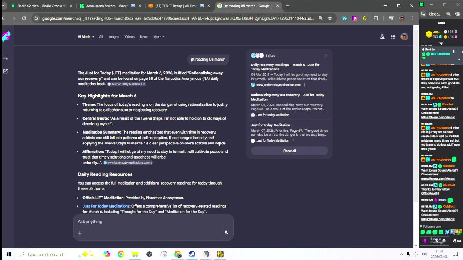Open the pink extension icon in toolbar
Screen dimensions: 463x260
(x=354, y=18)
